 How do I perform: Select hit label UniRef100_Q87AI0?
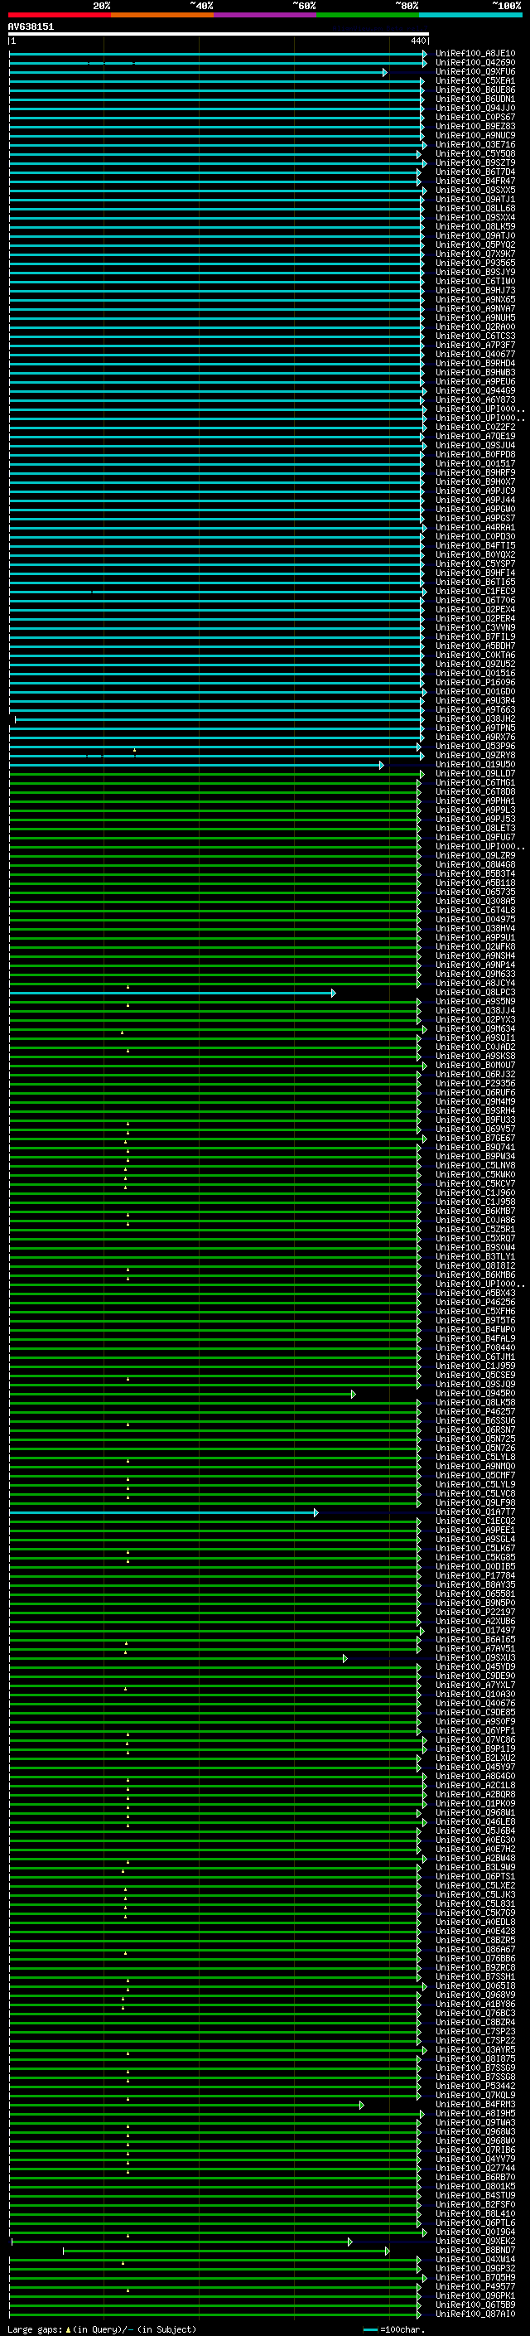475,2314
